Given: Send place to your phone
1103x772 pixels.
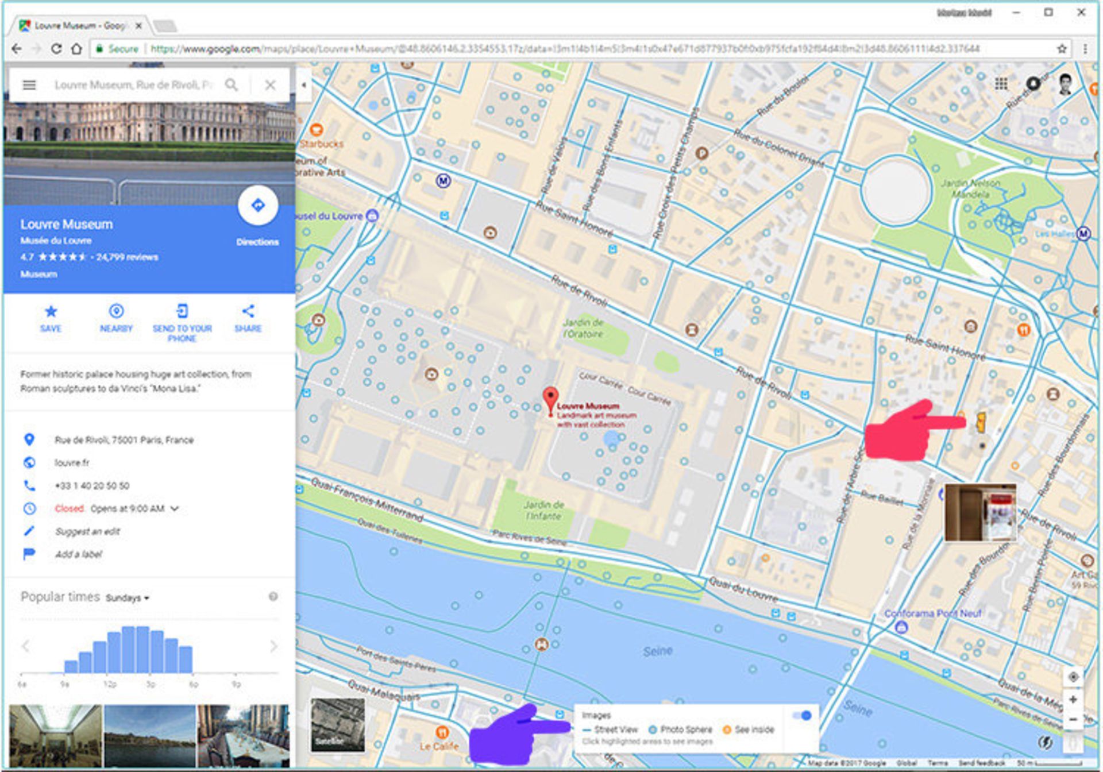Looking at the screenshot, I should point(182,323).
